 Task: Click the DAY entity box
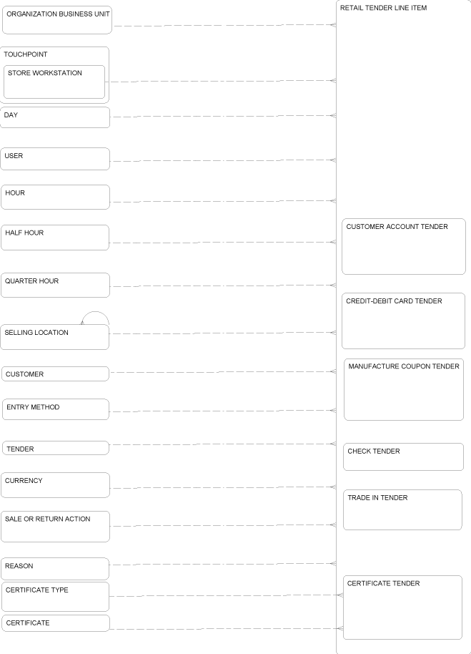[x=55, y=117]
